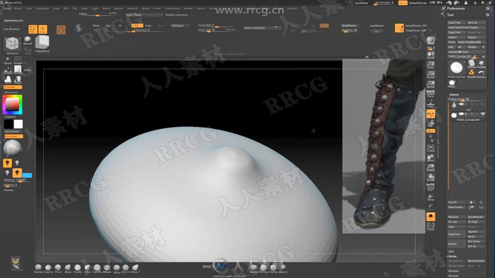Image resolution: width=495 pixels, height=278 pixels.
Task: Click the BasicMaterial sphere near ZModeler
Action: [x=28, y=40]
